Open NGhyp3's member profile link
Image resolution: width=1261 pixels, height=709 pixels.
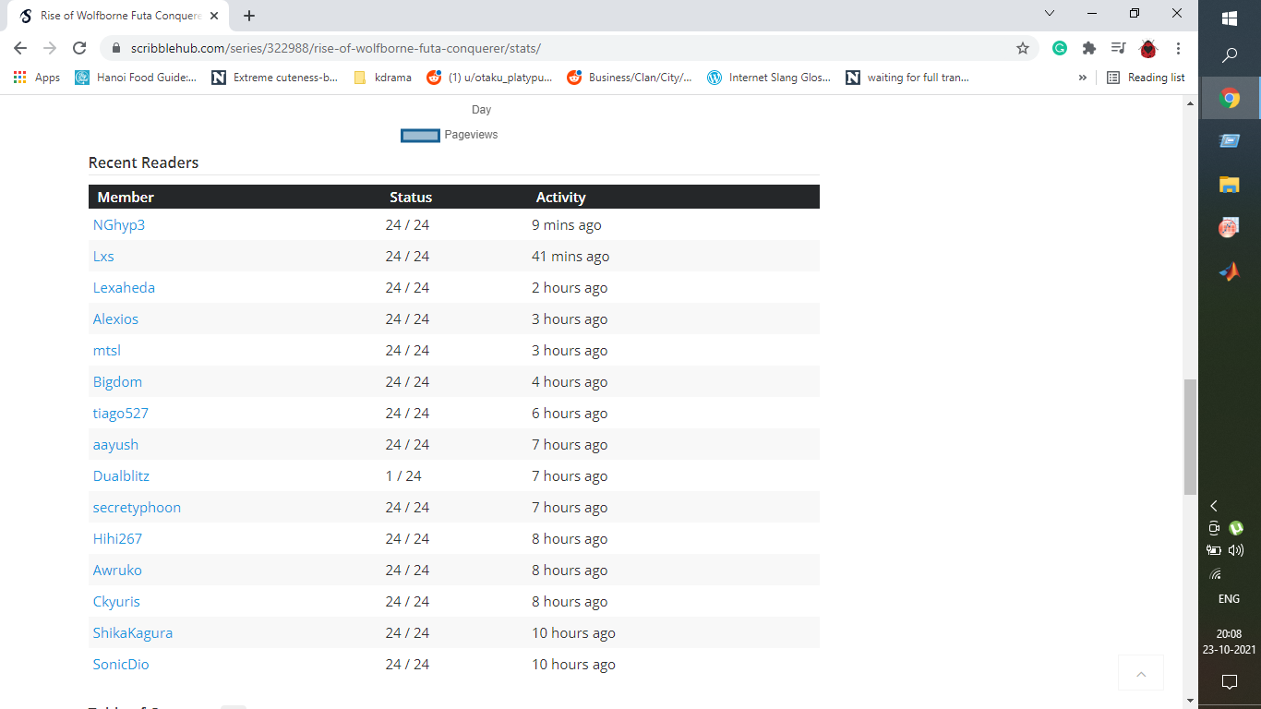(x=119, y=225)
